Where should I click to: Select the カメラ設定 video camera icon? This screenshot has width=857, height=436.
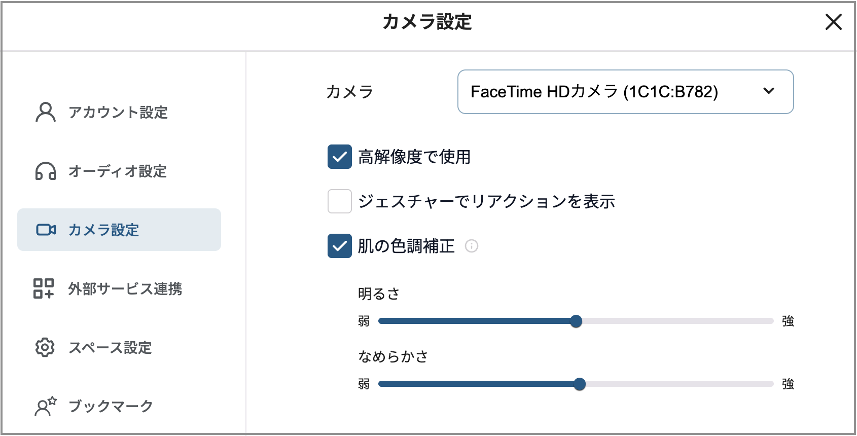(x=46, y=229)
